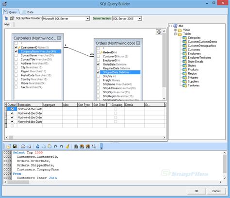Viewport: 230px width, 198px height.
Task: Paste clipboard into SQL editor
Action: pos(49,147)
